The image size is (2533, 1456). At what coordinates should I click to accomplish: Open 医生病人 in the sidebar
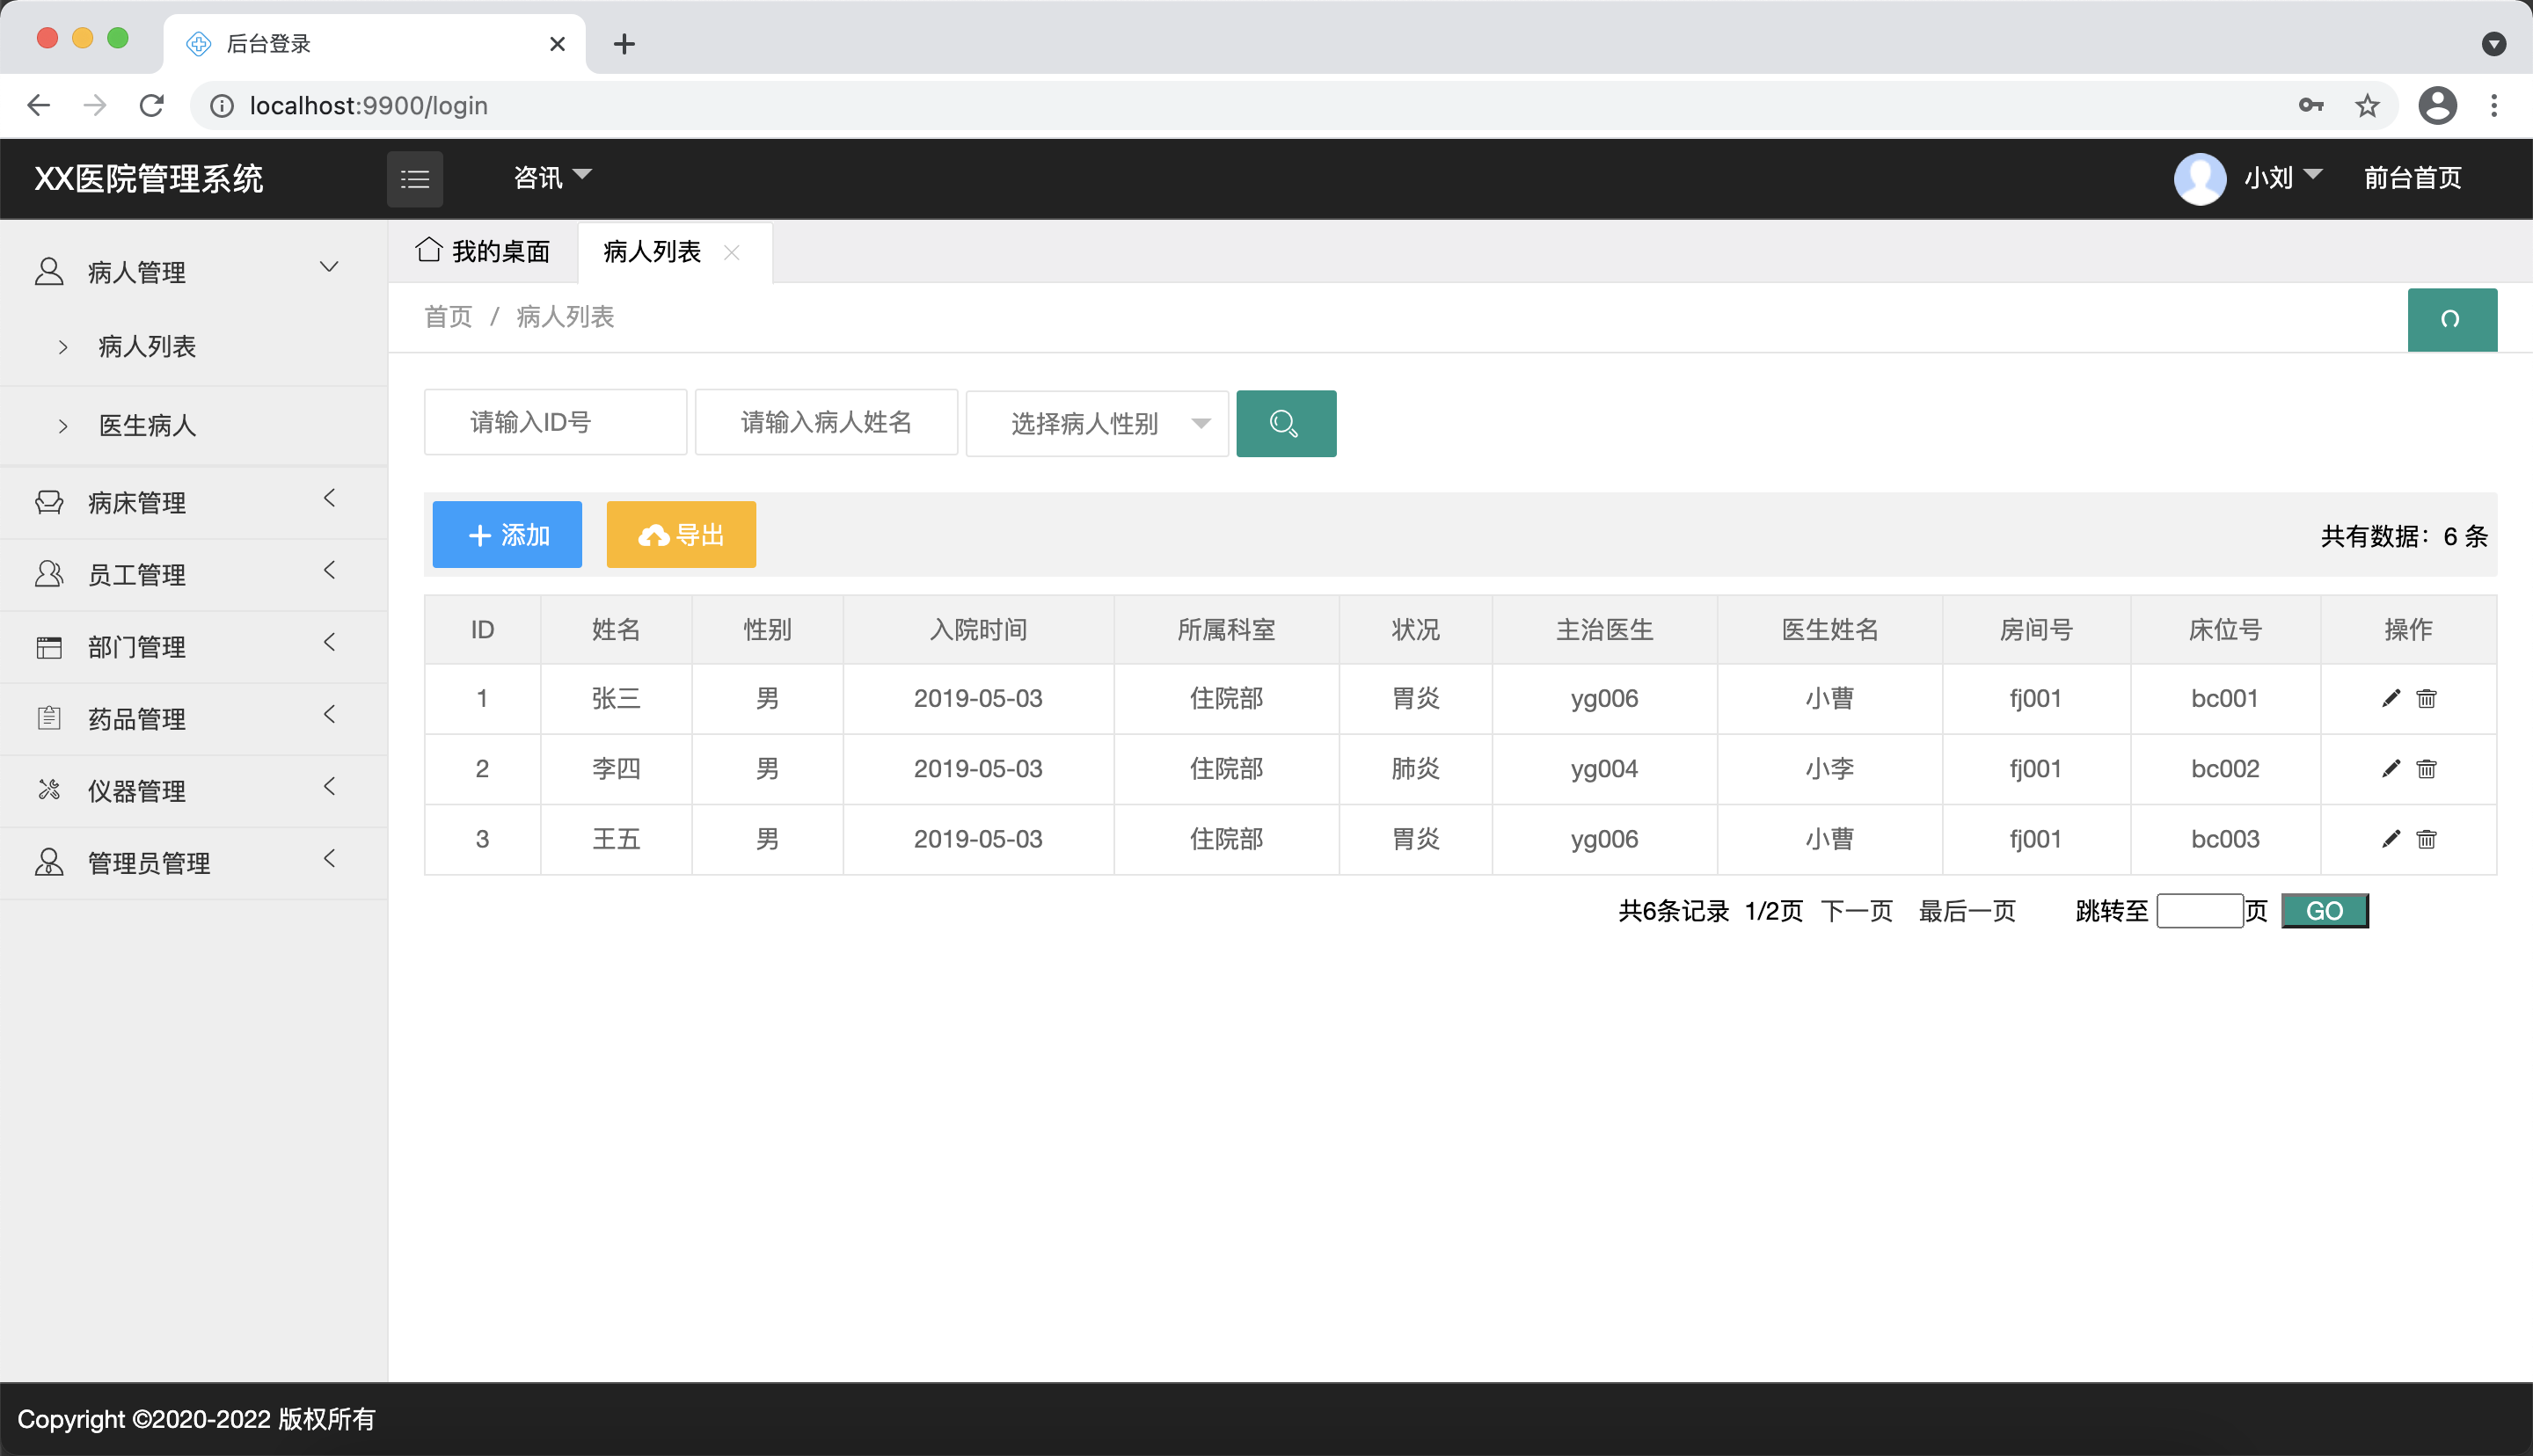click(147, 425)
